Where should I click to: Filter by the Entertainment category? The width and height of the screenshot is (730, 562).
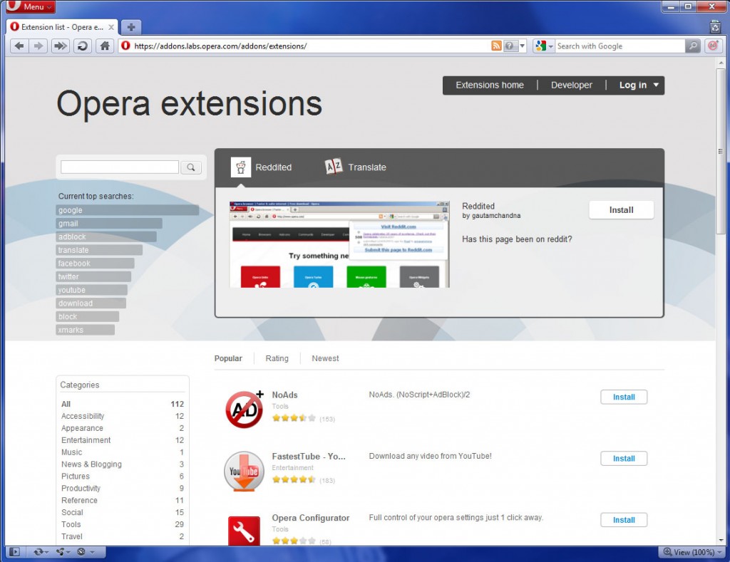coord(123,440)
